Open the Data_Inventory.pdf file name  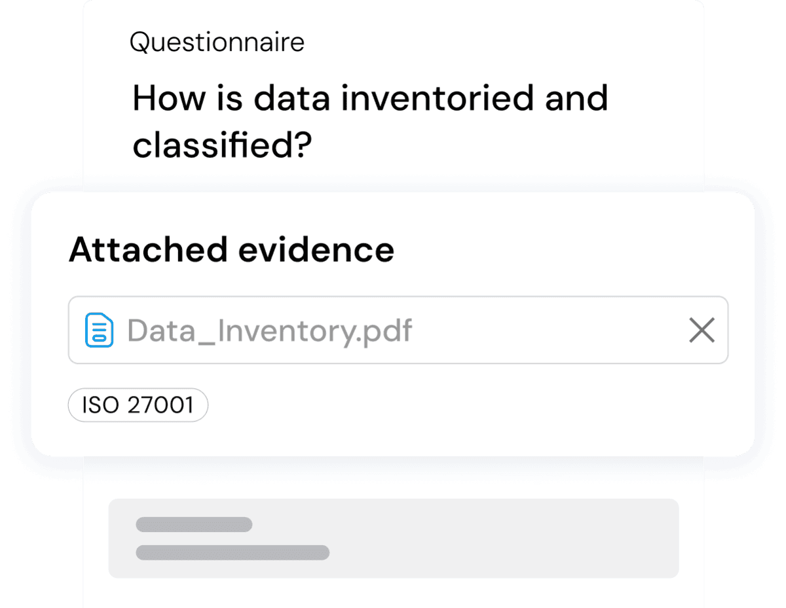269,331
